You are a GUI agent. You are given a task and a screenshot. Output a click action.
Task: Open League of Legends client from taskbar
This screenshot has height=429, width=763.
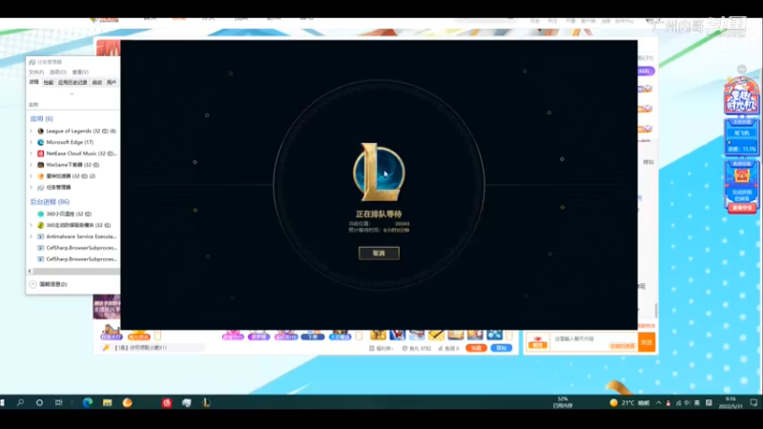[x=207, y=402]
